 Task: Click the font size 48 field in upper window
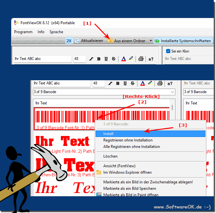pos(80,59)
